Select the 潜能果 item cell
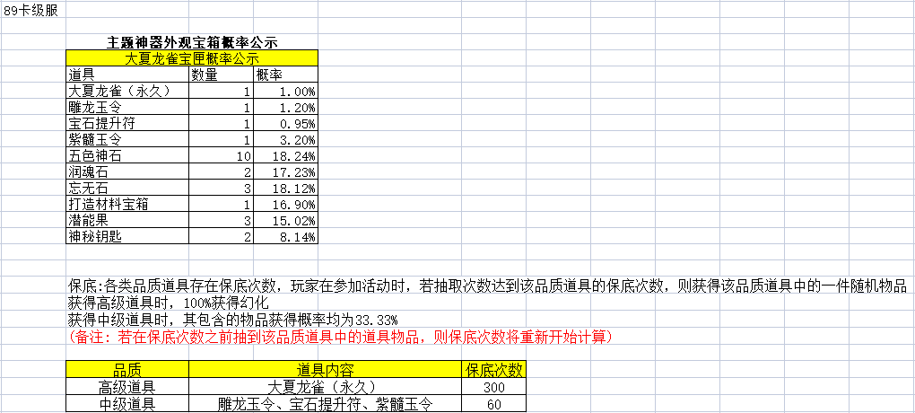 pos(127,221)
